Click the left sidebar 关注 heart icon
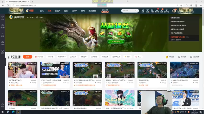The height and width of the screenshot is (114, 204). [x=3, y=18]
